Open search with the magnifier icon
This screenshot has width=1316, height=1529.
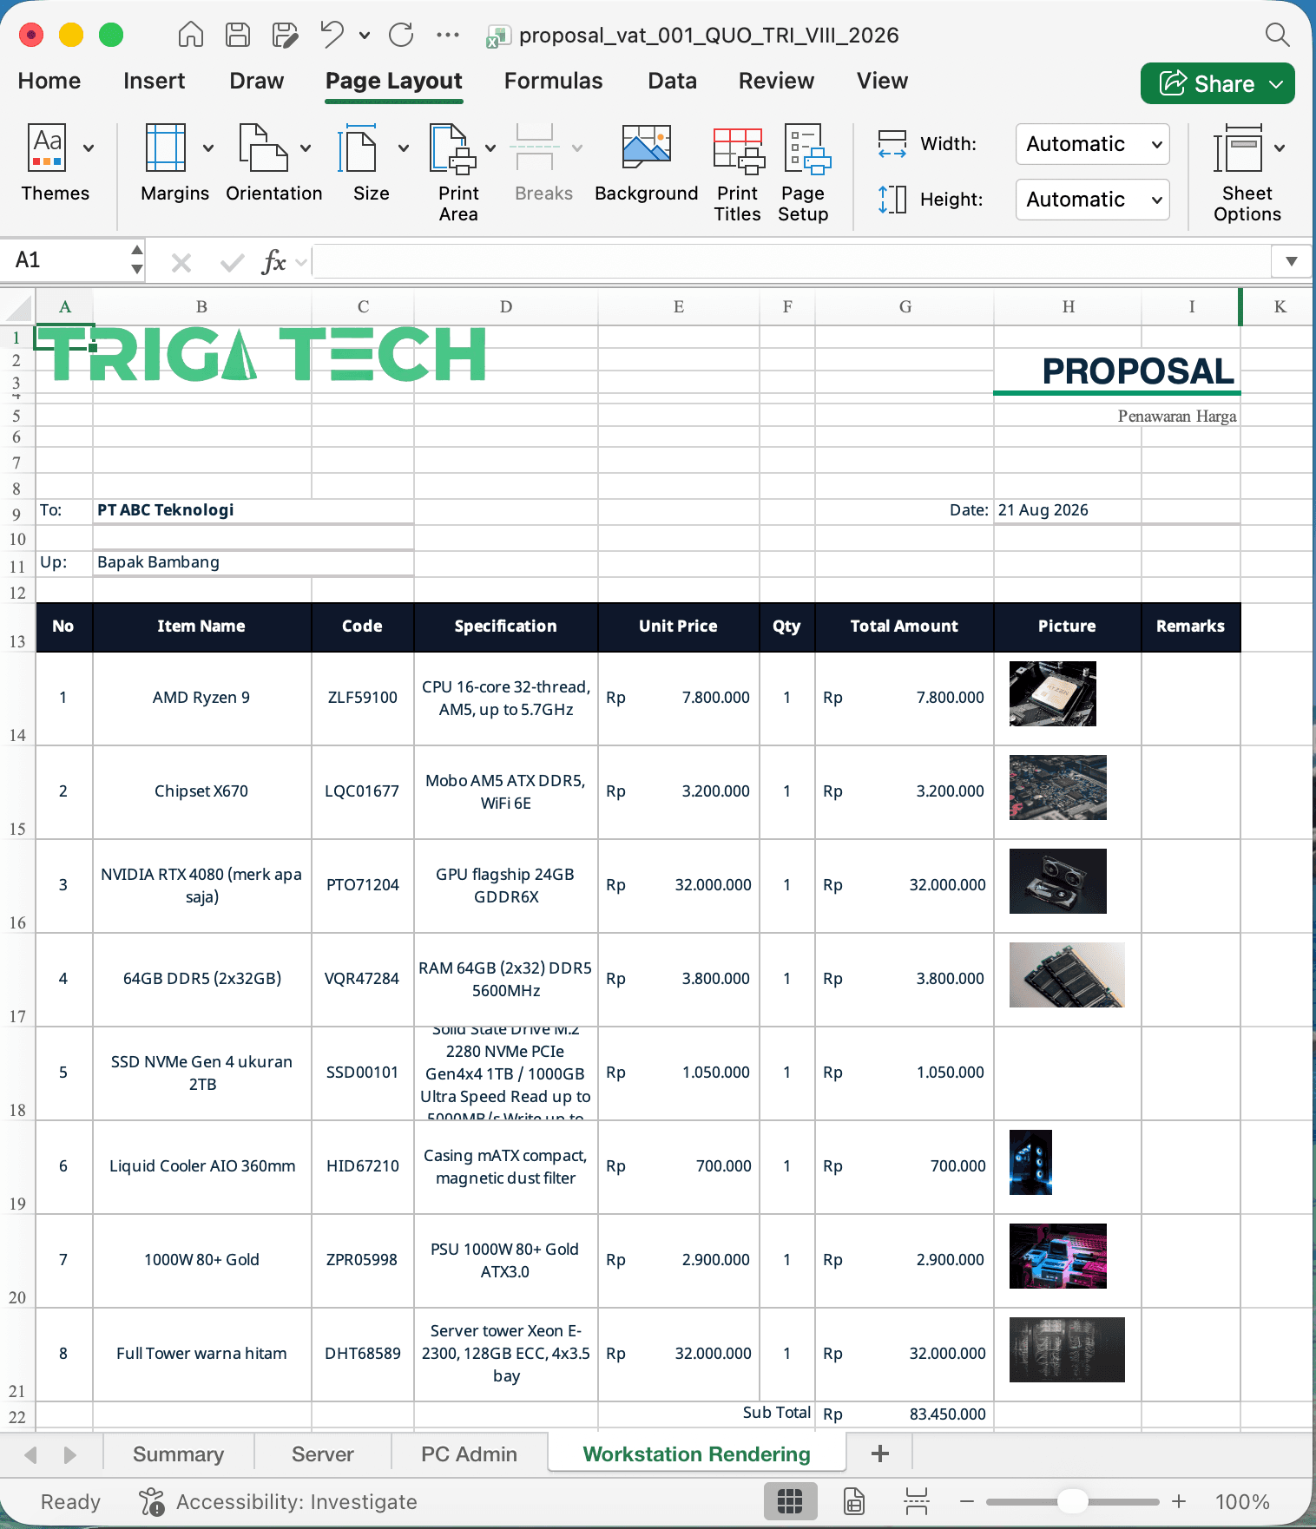tap(1277, 35)
